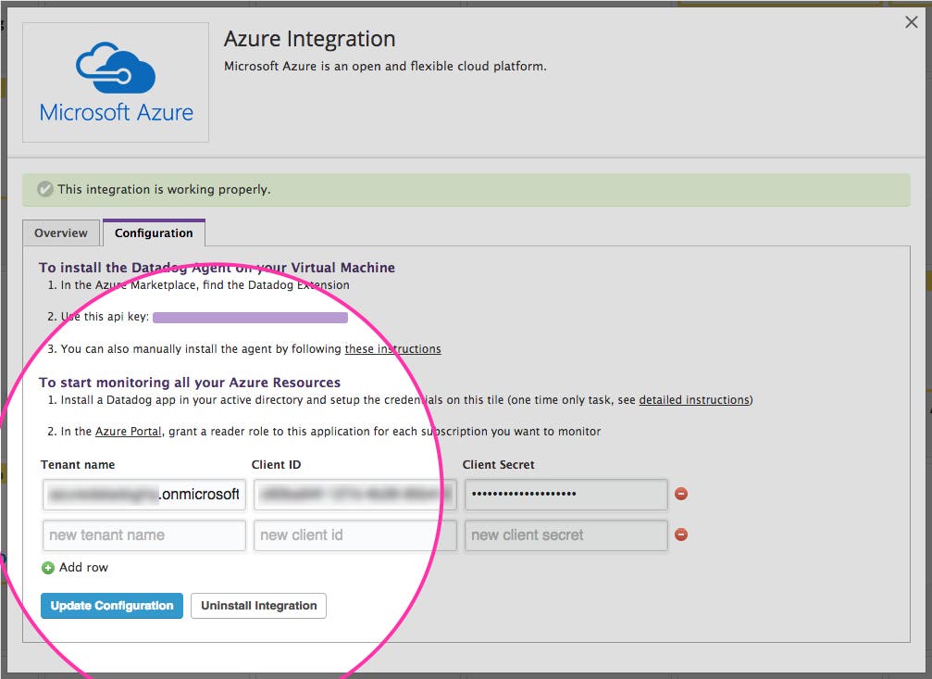
Task: Open the Azure Portal link
Action: tap(128, 431)
